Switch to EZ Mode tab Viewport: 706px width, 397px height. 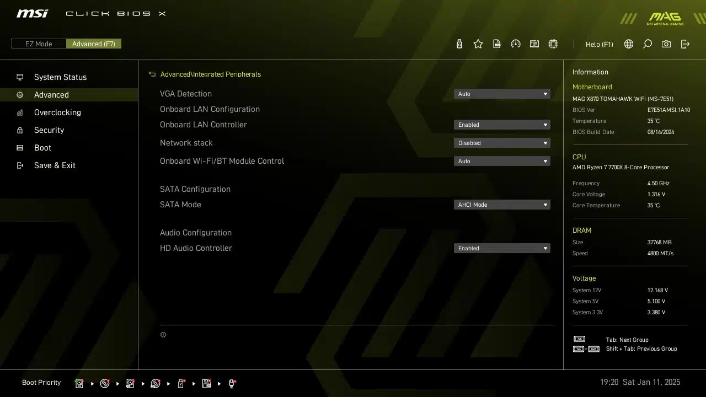(39, 44)
